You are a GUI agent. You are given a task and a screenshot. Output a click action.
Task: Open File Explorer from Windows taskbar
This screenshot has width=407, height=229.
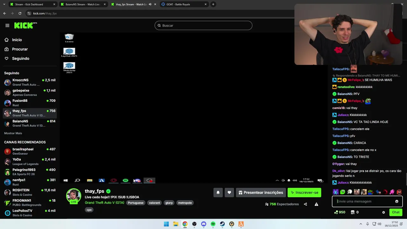point(176,224)
